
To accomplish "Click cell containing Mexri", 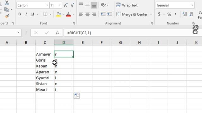I will pyautogui.click(x=45, y=89).
